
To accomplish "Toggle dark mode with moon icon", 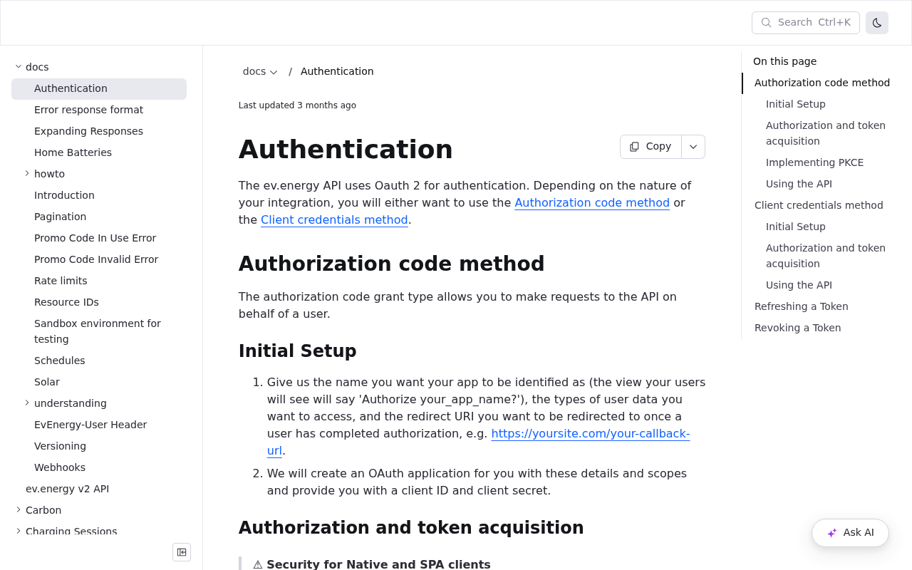I will 877,23.
